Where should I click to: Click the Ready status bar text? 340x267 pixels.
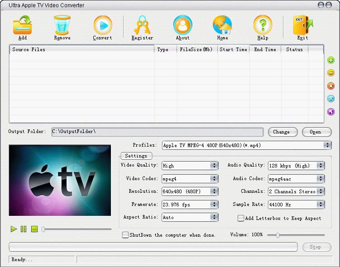pos(22,259)
